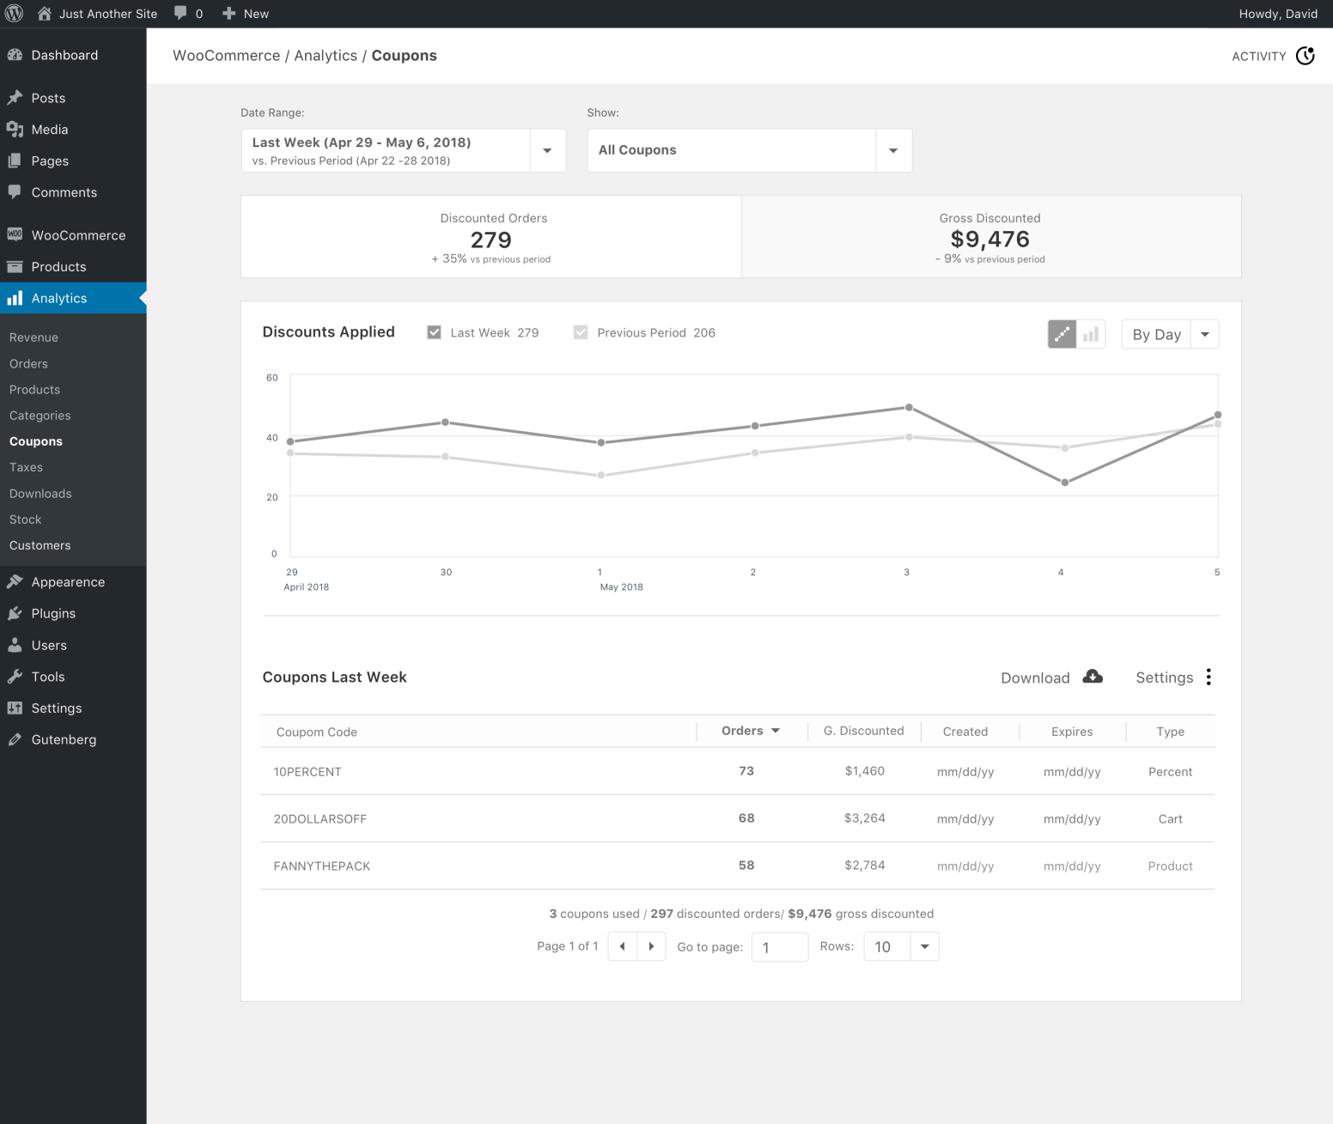This screenshot has width=1333, height=1124.
Task: Select the 10PERCENT coupon code
Action: pos(307,771)
